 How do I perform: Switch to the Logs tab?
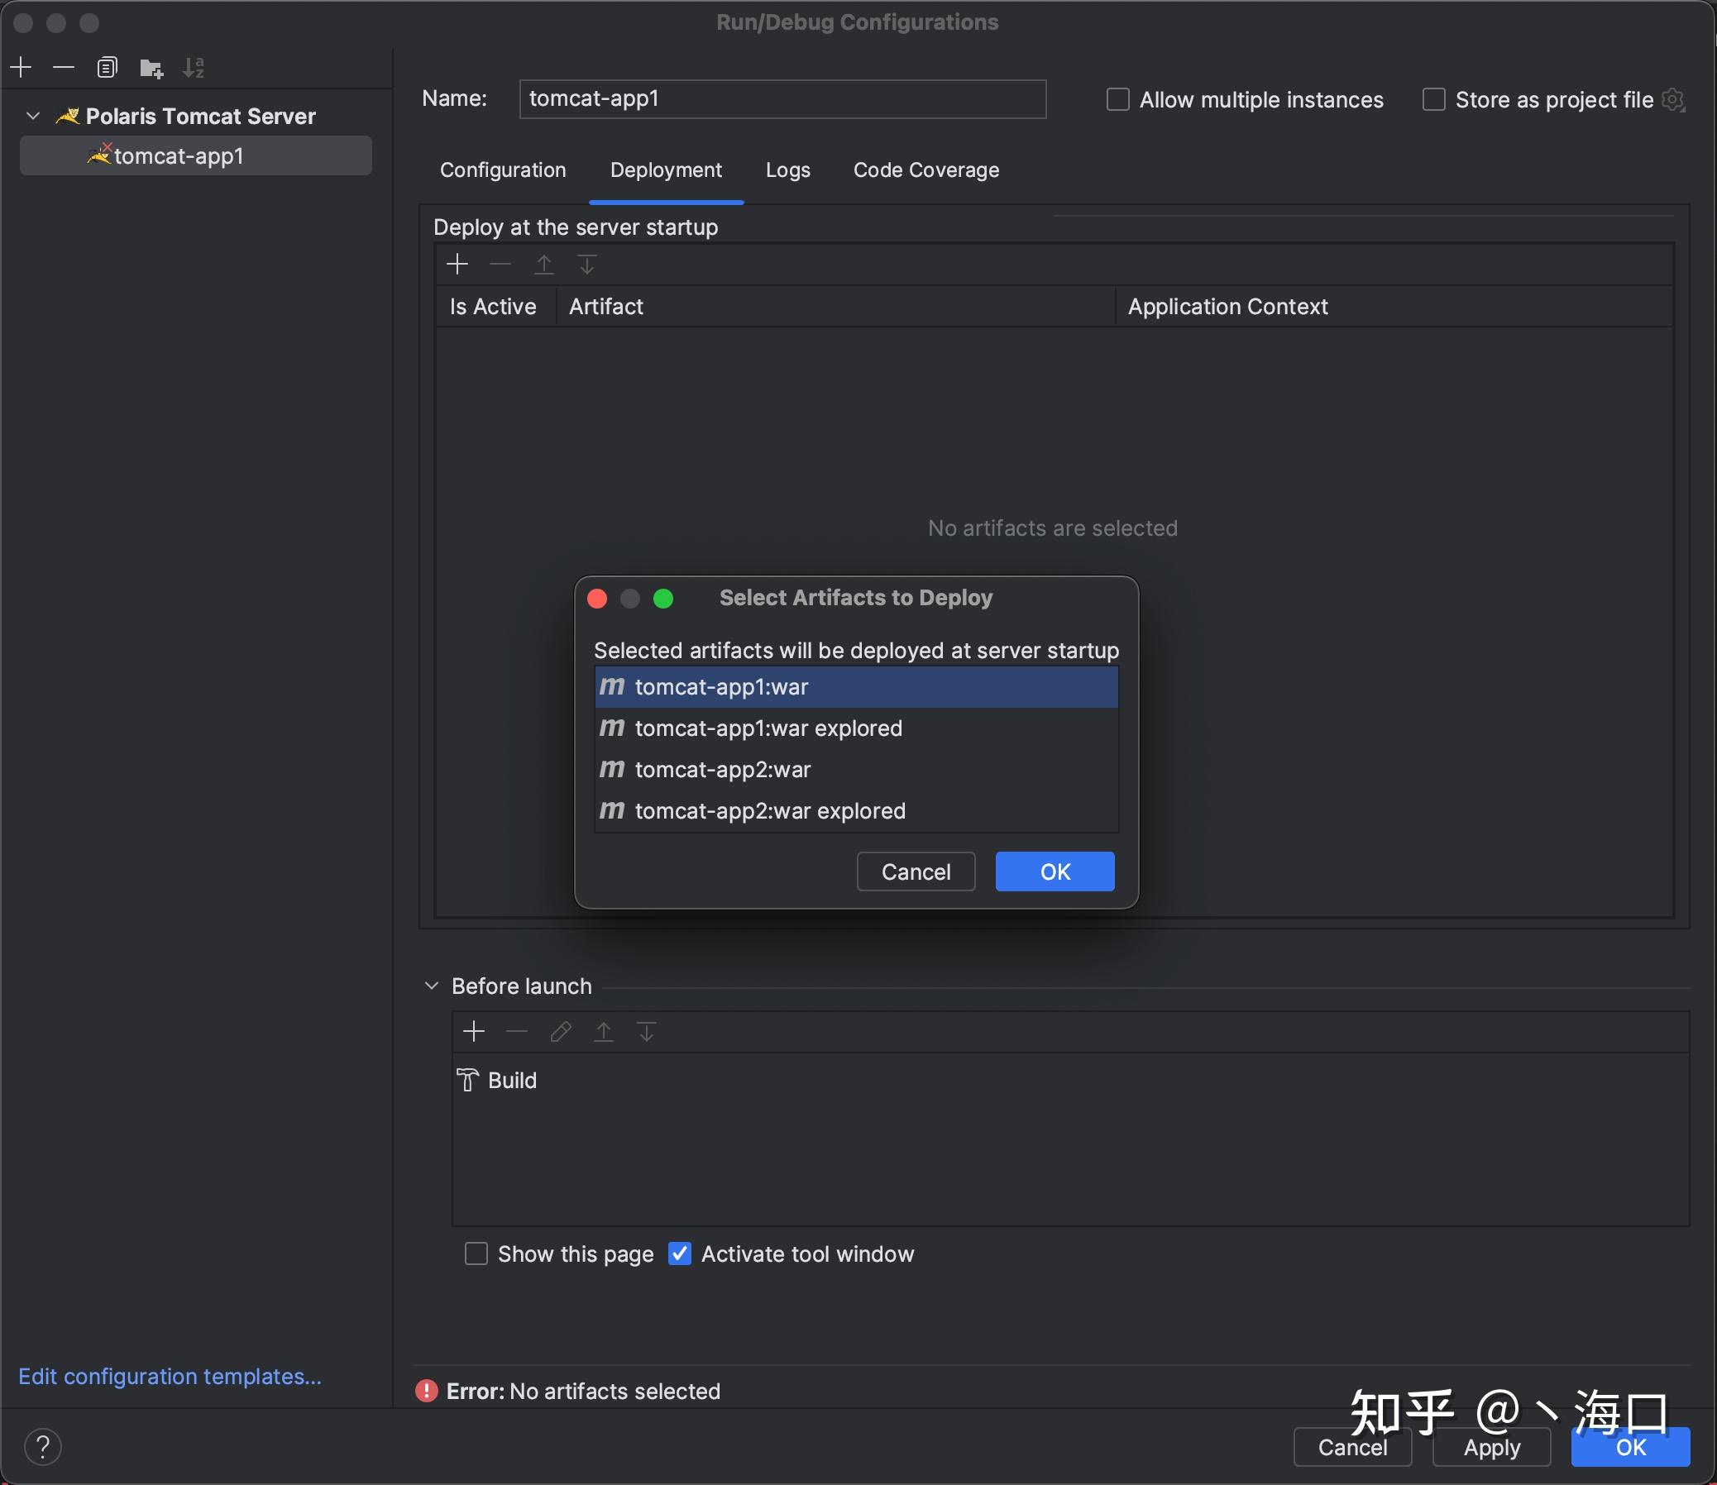pos(787,170)
